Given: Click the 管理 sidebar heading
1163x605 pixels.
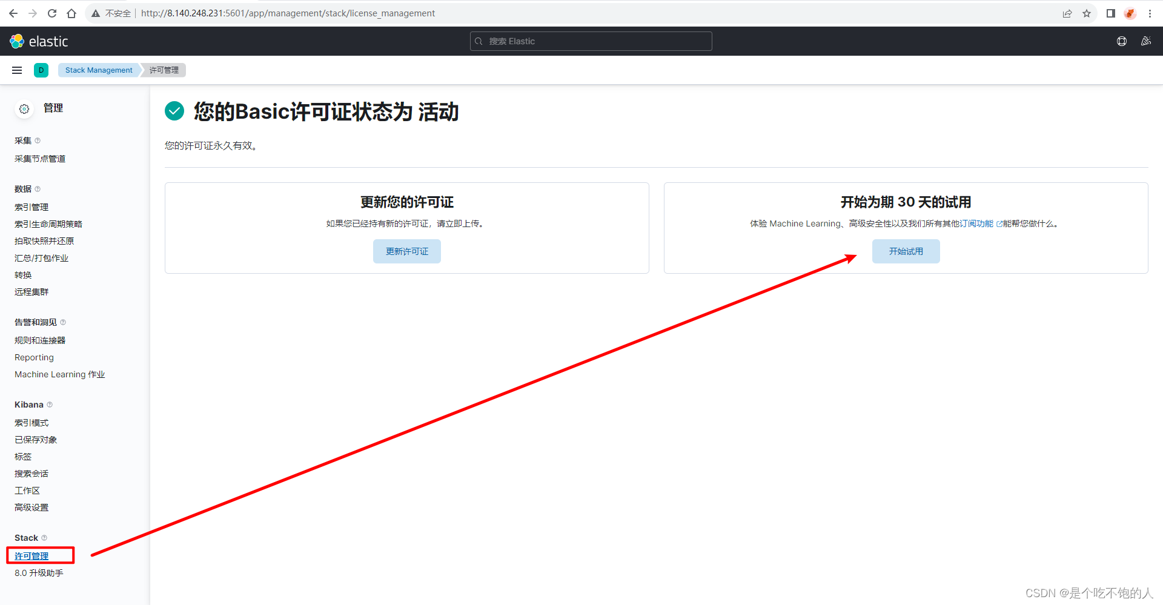Looking at the screenshot, I should coord(53,108).
